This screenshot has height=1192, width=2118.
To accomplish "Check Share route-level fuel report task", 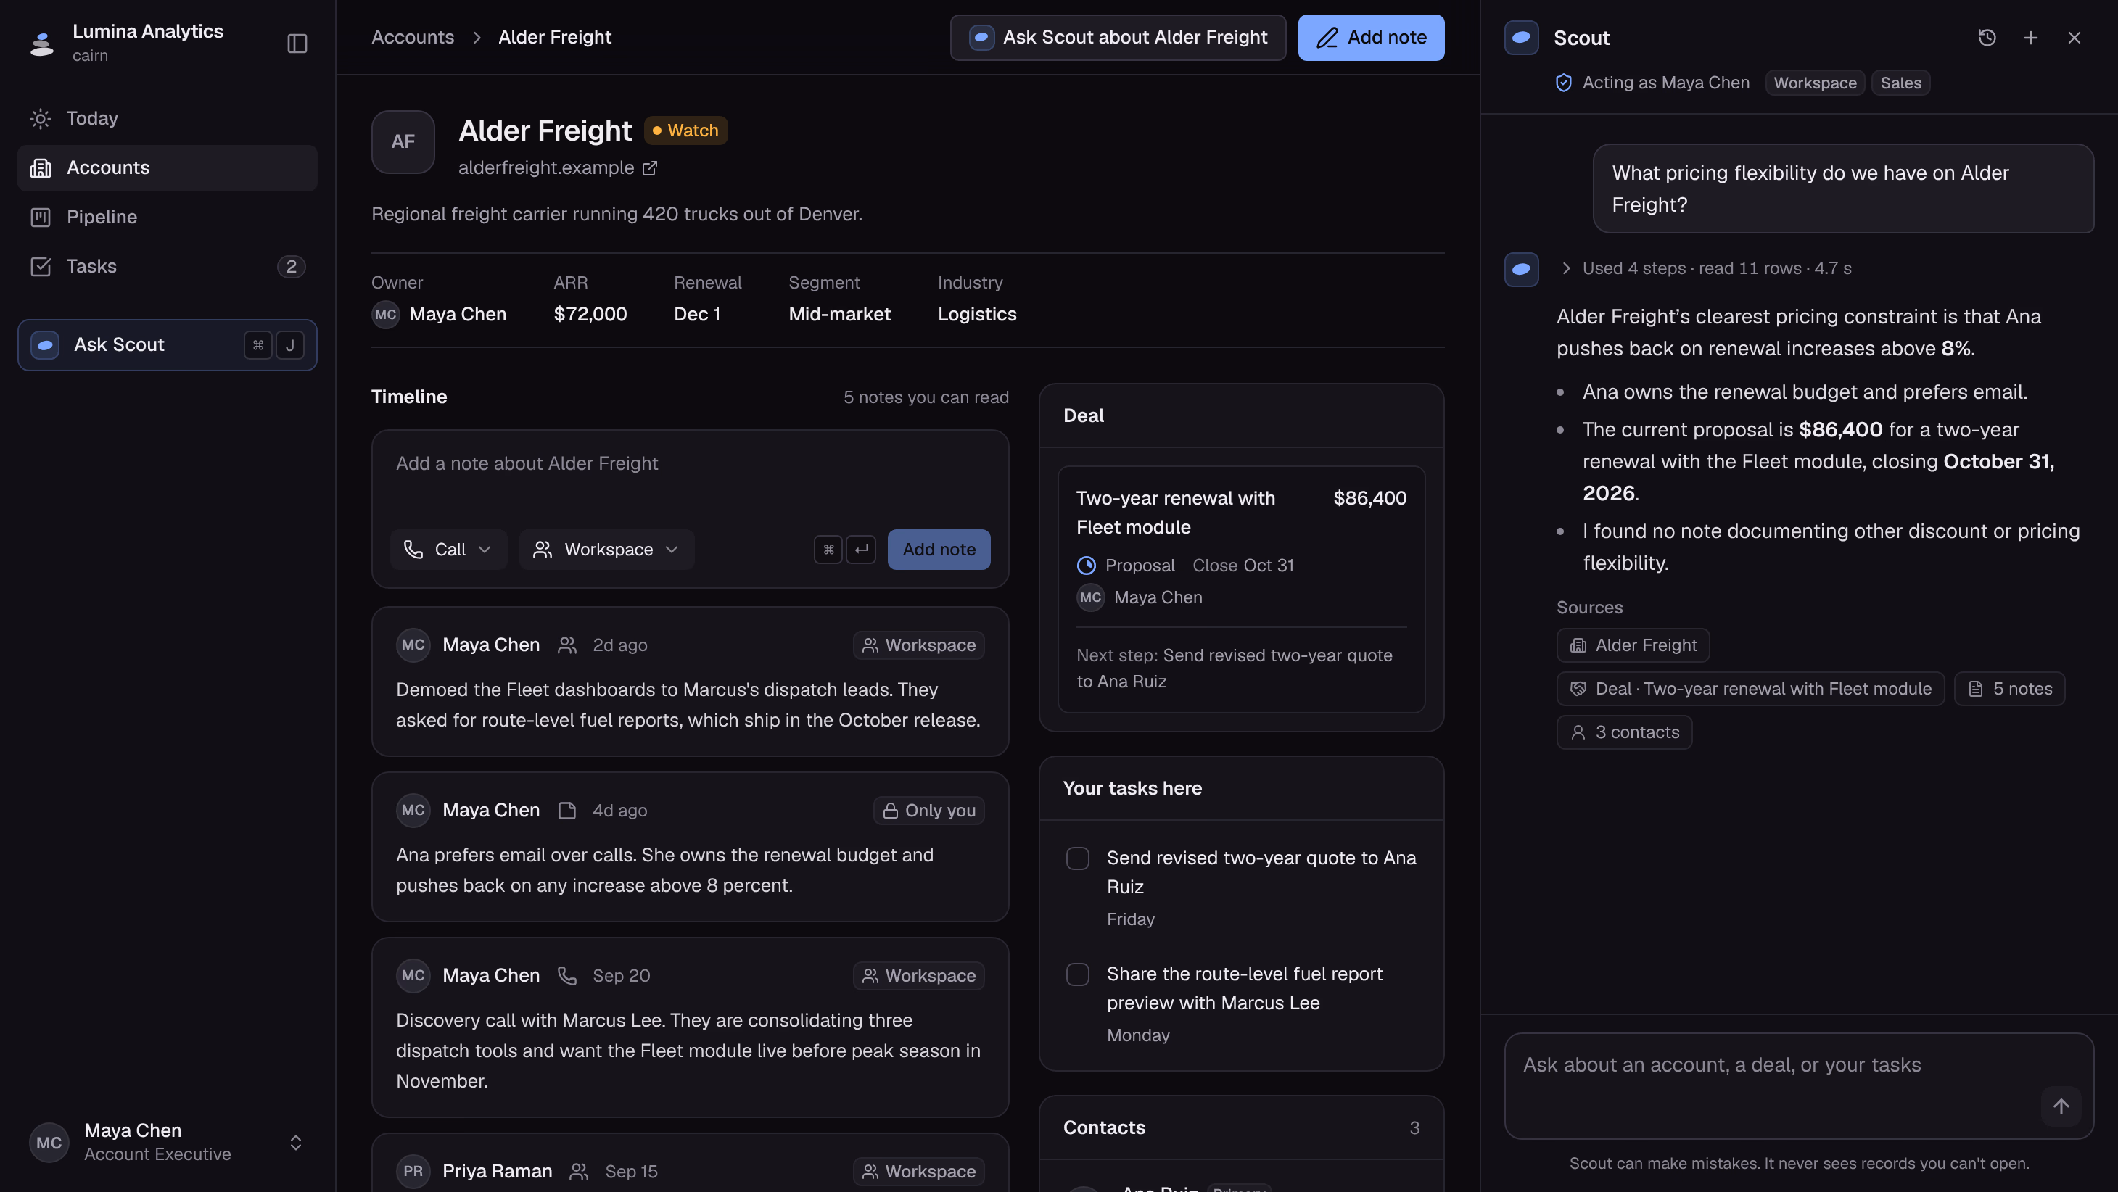I will [x=1077, y=974].
